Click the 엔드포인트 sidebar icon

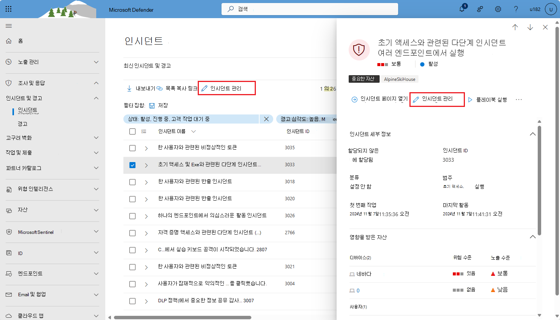point(9,274)
